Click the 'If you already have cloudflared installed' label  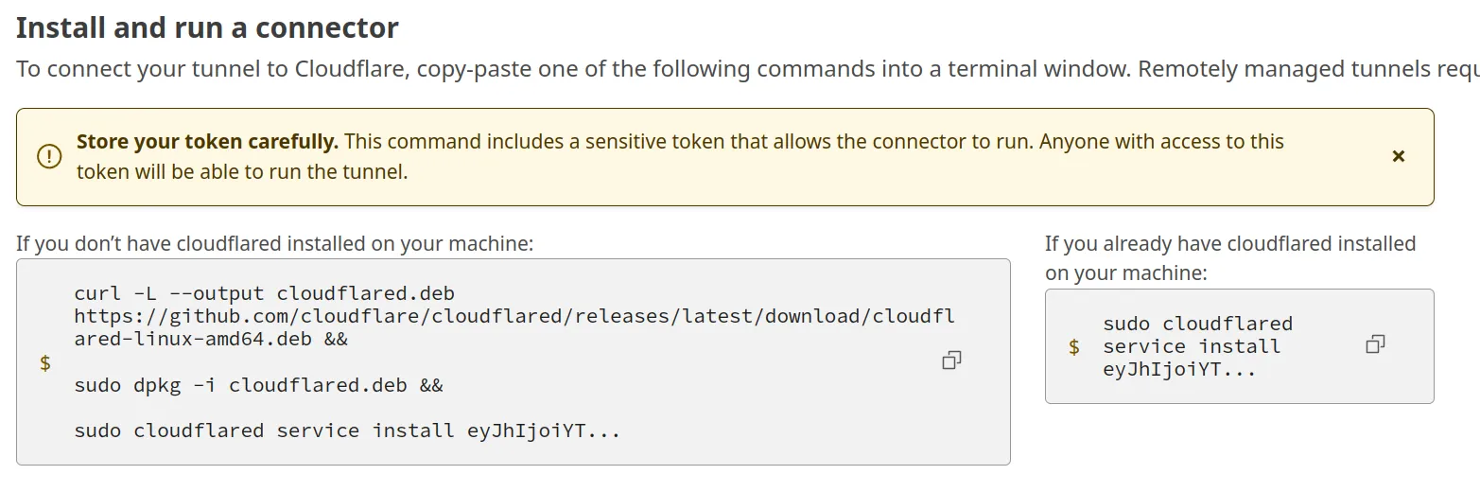pyautogui.click(x=1229, y=244)
